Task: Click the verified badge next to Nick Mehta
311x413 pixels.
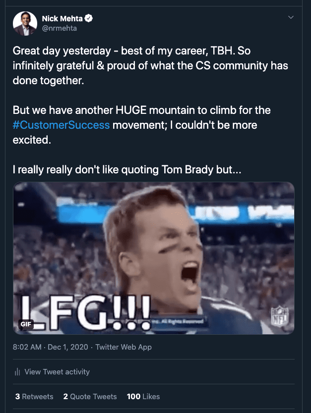Action: pyautogui.click(x=89, y=18)
